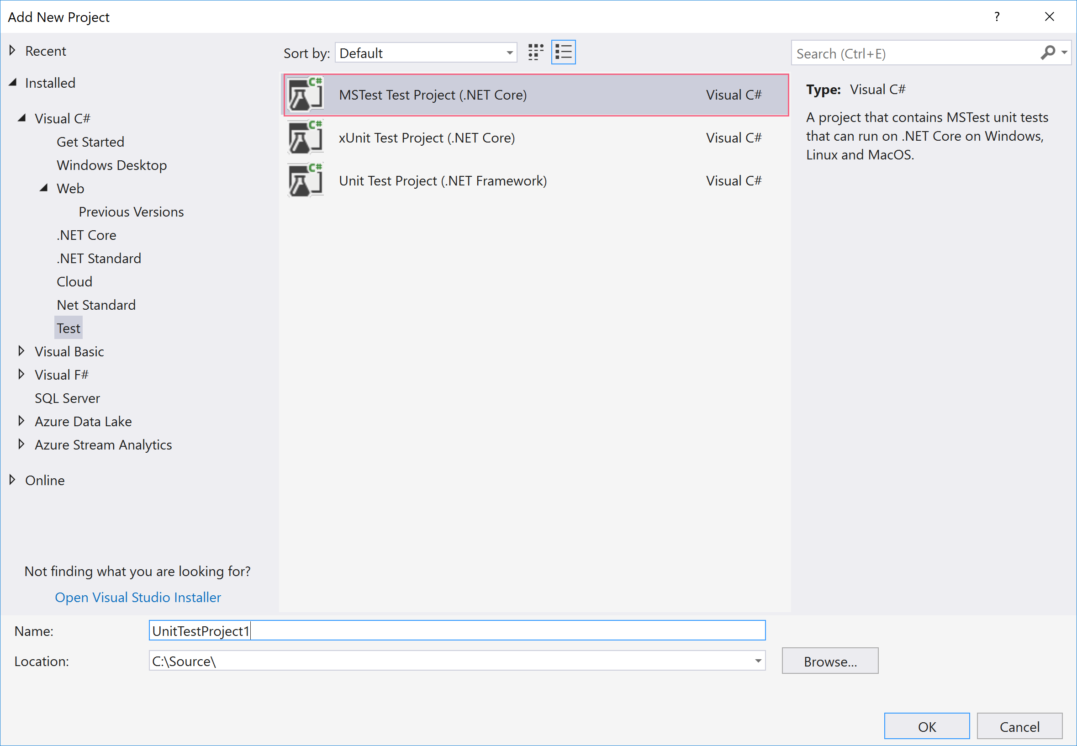Image resolution: width=1077 pixels, height=746 pixels.
Task: Open Visual Studio Installer link
Action: 138,598
